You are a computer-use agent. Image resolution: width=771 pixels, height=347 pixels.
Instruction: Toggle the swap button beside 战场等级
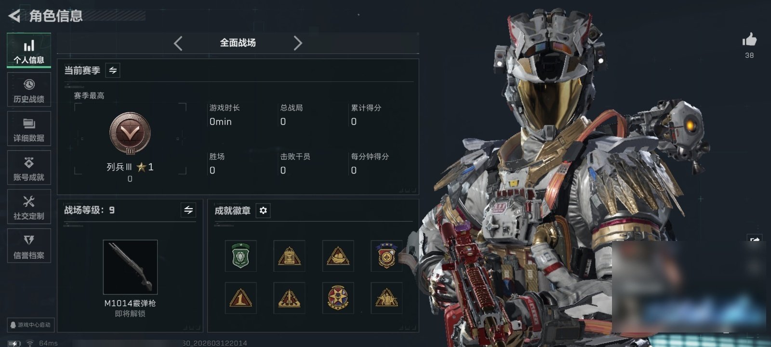tap(188, 210)
